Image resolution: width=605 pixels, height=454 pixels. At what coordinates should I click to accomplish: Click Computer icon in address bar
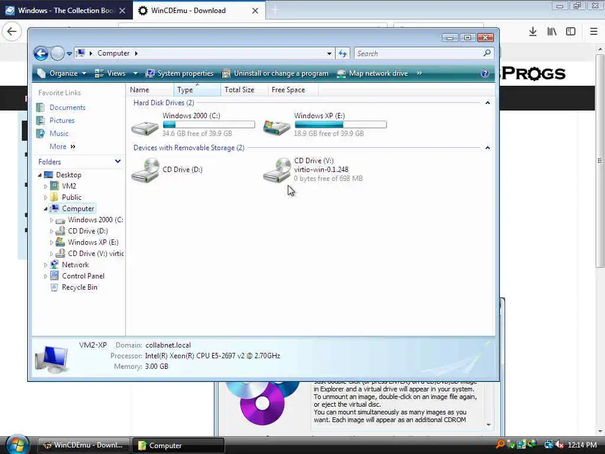click(80, 53)
